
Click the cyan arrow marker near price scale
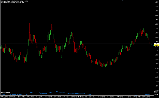(x=152, y=45)
